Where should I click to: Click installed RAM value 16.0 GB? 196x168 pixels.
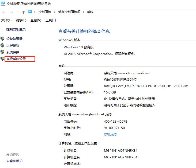click(110, 92)
